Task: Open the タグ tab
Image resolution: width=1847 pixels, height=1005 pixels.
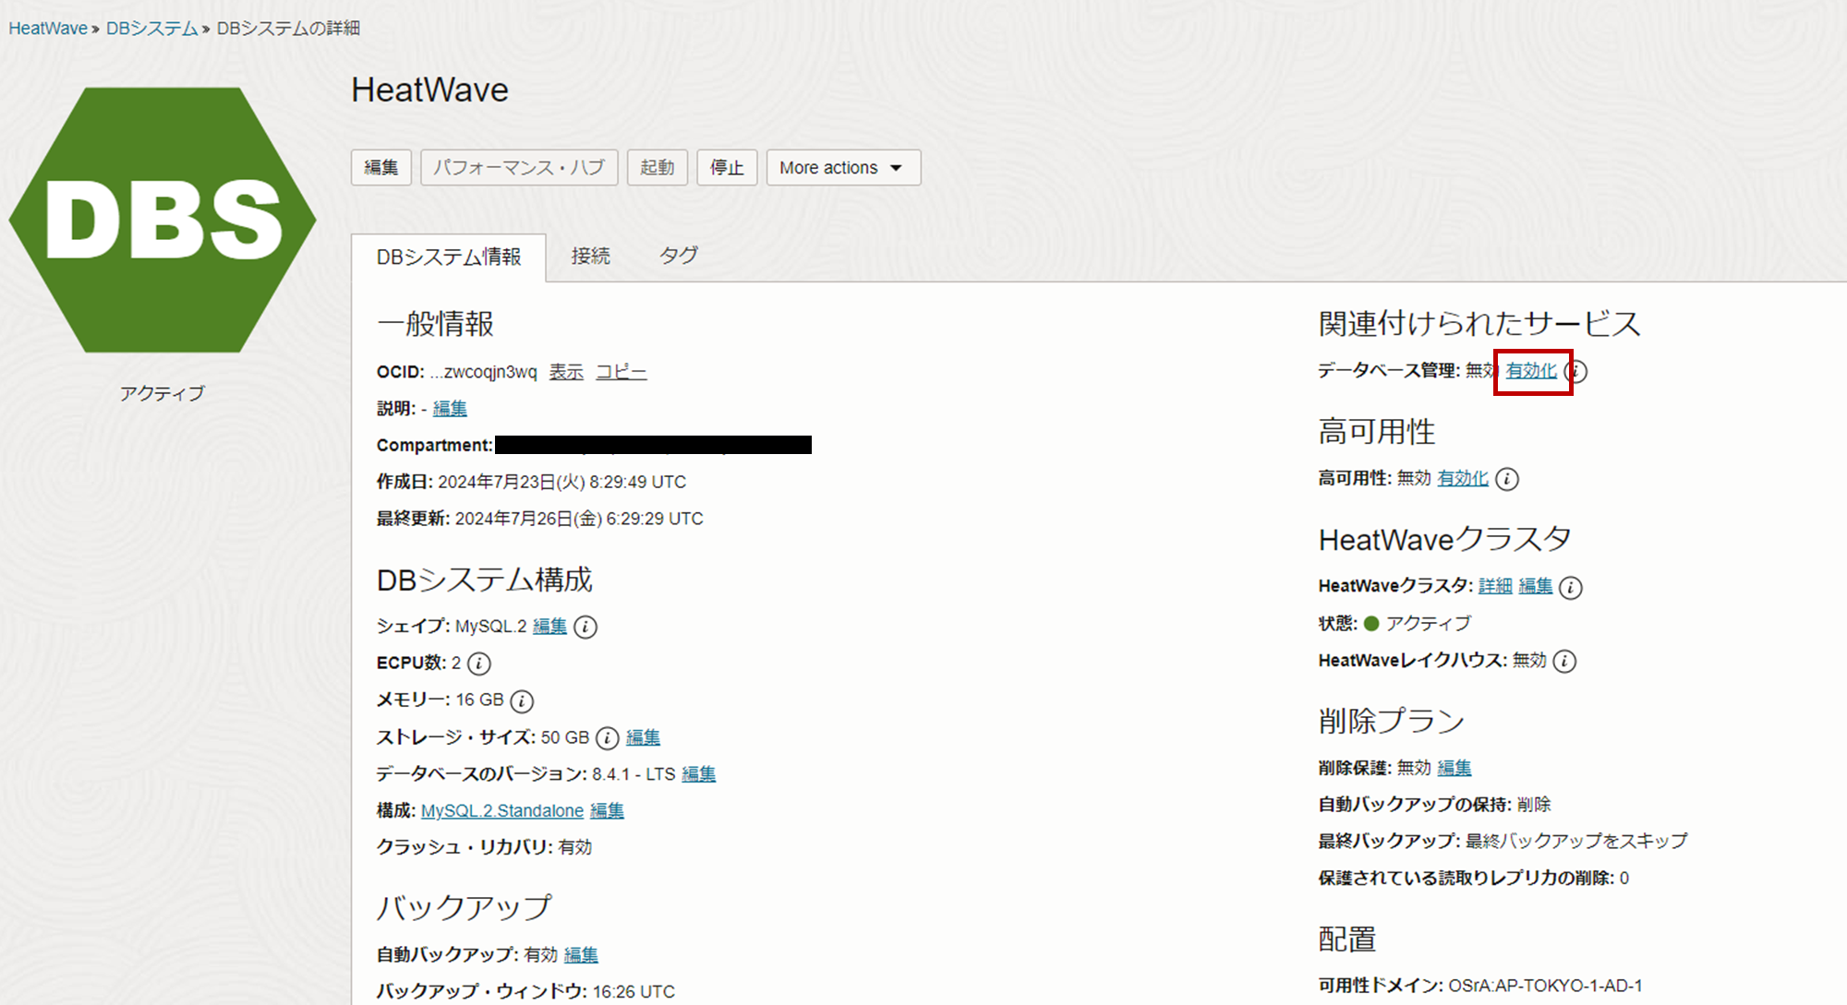Action: pyautogui.click(x=679, y=256)
